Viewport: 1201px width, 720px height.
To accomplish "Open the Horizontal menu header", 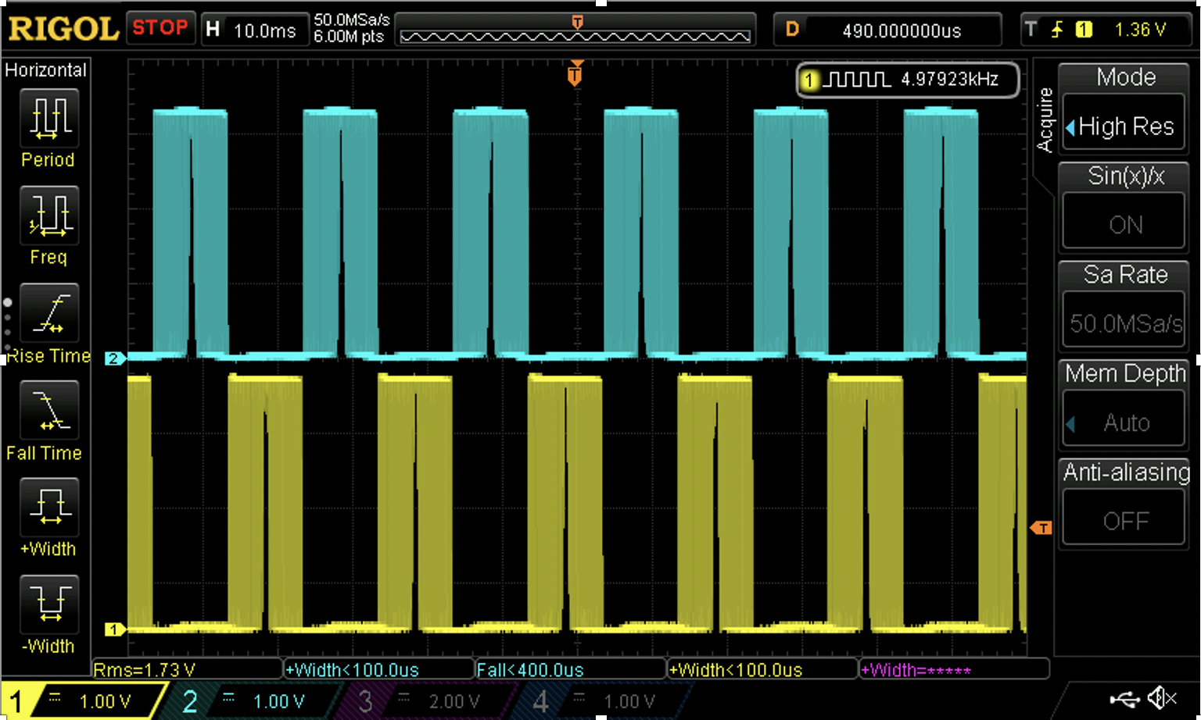I will coord(45,70).
